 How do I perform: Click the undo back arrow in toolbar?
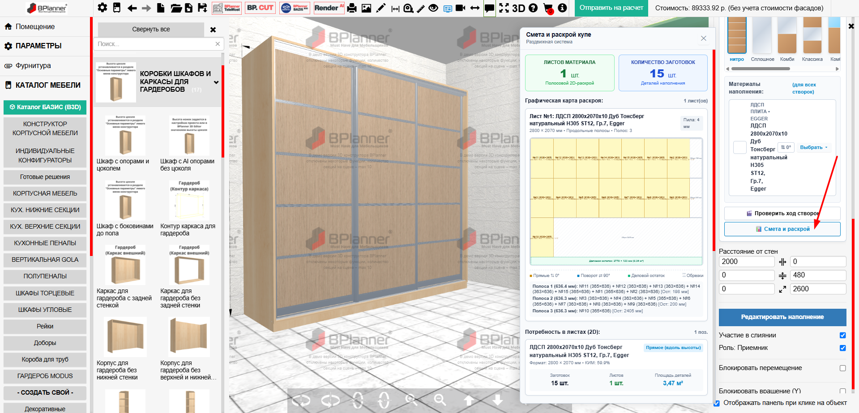[132, 8]
